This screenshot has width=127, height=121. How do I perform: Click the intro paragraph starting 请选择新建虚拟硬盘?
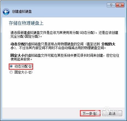click(64, 34)
